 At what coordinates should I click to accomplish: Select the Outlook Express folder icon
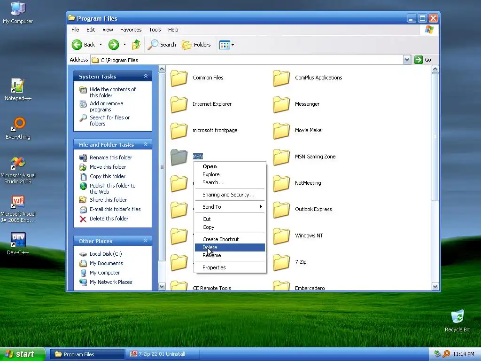(281, 210)
